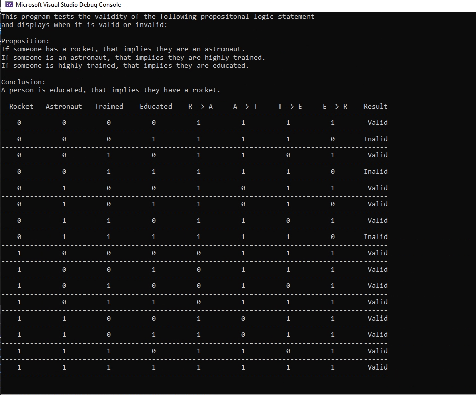Click the Conclusion: label
This screenshot has width=476, height=395.
pos(23,82)
